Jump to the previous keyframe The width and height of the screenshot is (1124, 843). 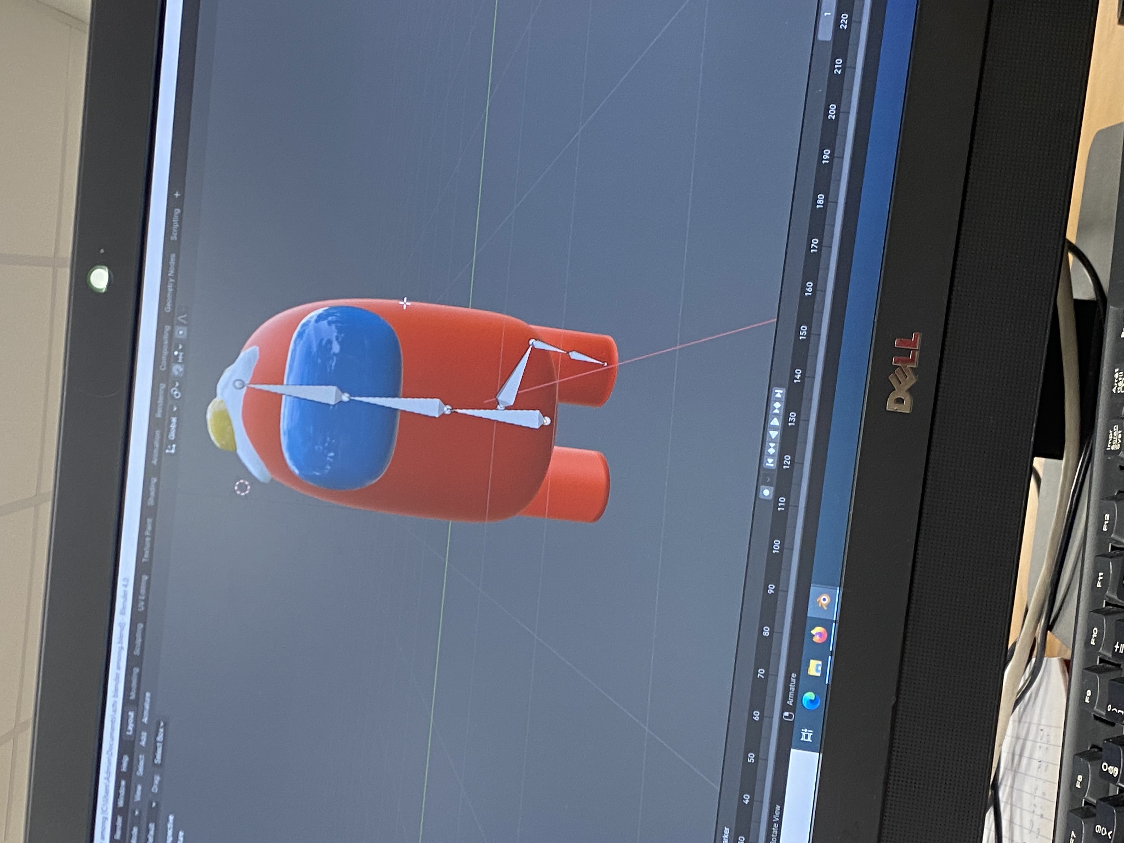point(771,448)
